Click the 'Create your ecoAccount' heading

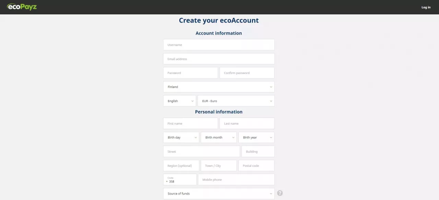point(219,21)
